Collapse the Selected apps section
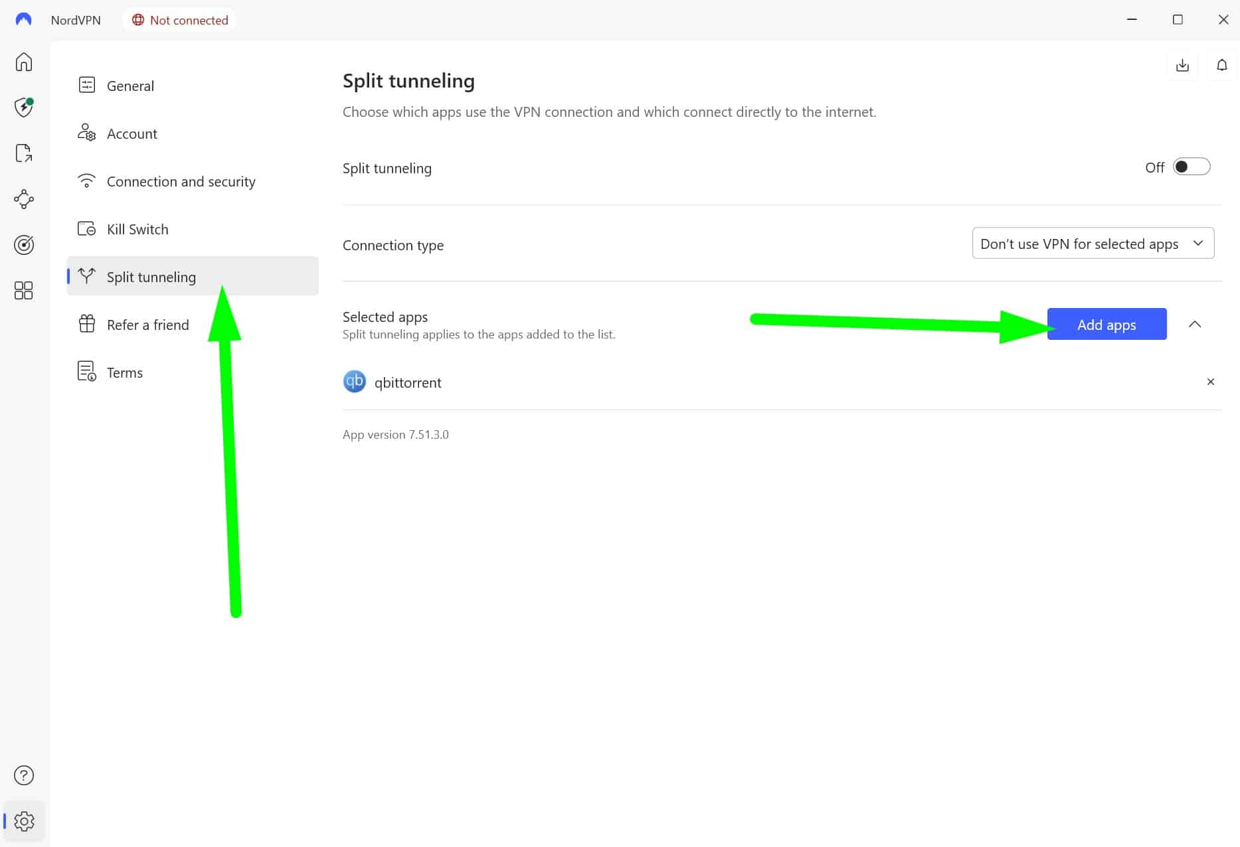This screenshot has width=1240, height=847. pos(1195,325)
